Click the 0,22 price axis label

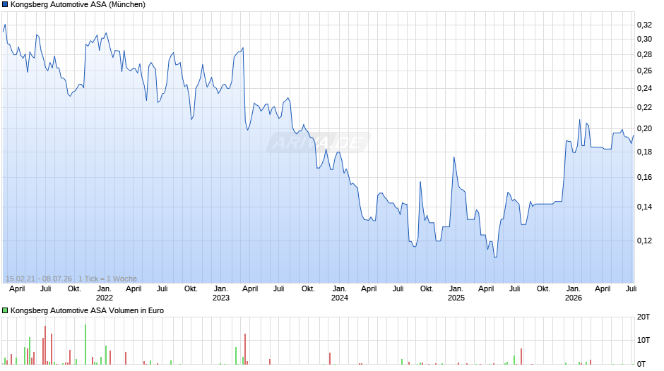tap(644, 107)
